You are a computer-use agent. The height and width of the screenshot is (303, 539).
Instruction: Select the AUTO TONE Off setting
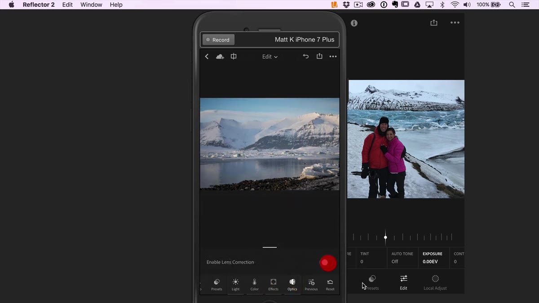click(402, 257)
